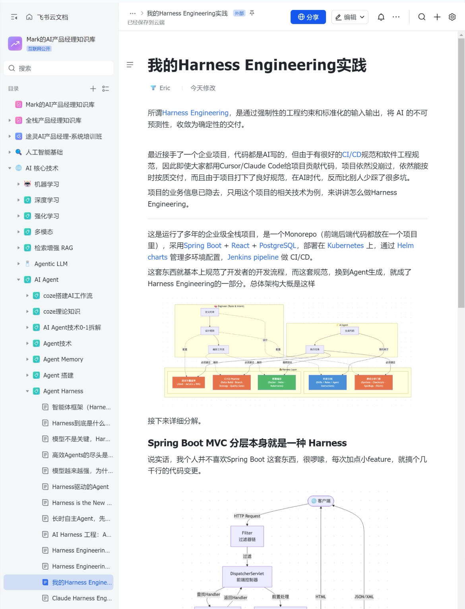465x609 pixels.
Task: Follow the Jenkins pipeline link
Action: click(x=253, y=257)
